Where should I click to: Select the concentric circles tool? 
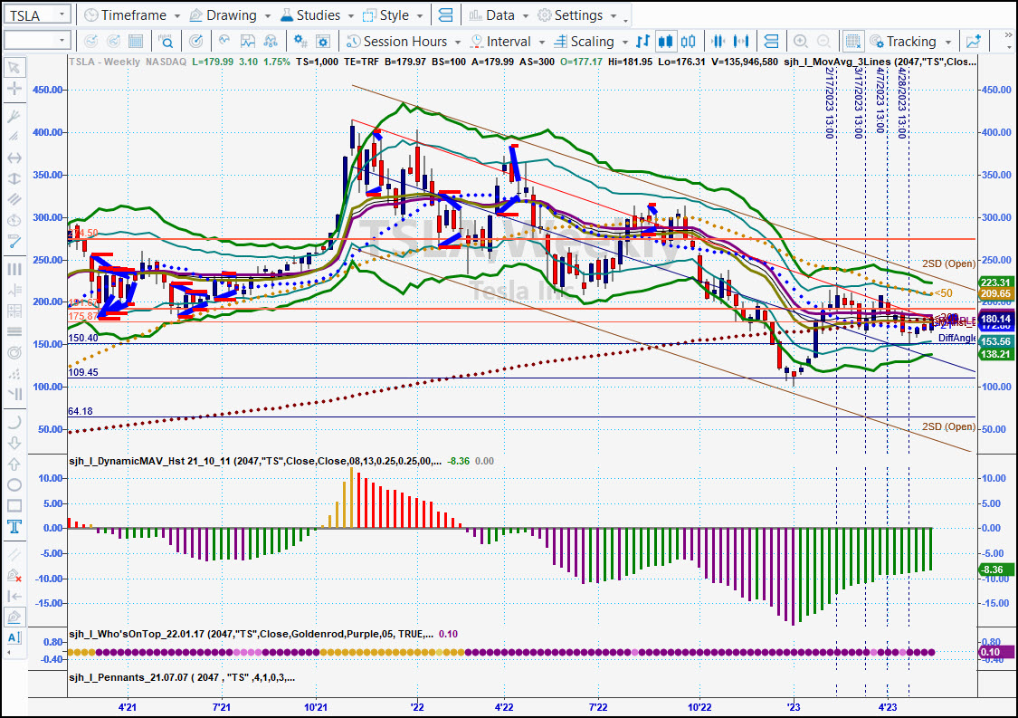pyautogui.click(x=14, y=352)
